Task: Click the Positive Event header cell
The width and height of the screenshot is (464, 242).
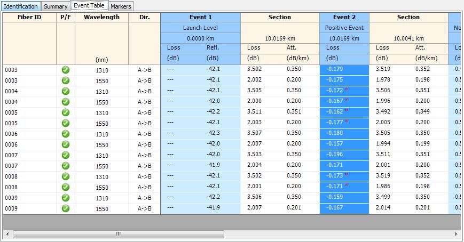Action: tap(344, 28)
